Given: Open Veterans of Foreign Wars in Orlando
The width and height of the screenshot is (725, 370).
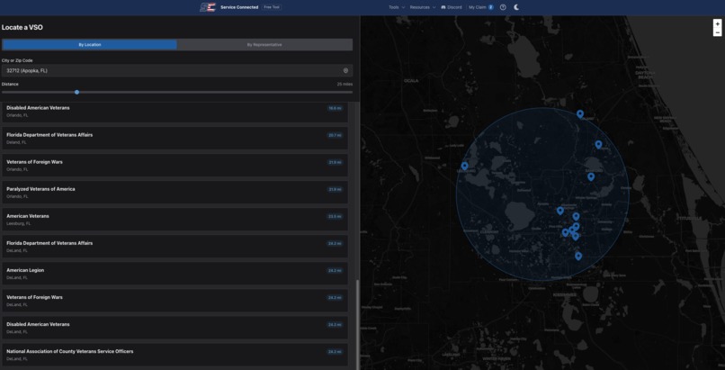Looking at the screenshot, I should [175, 166].
